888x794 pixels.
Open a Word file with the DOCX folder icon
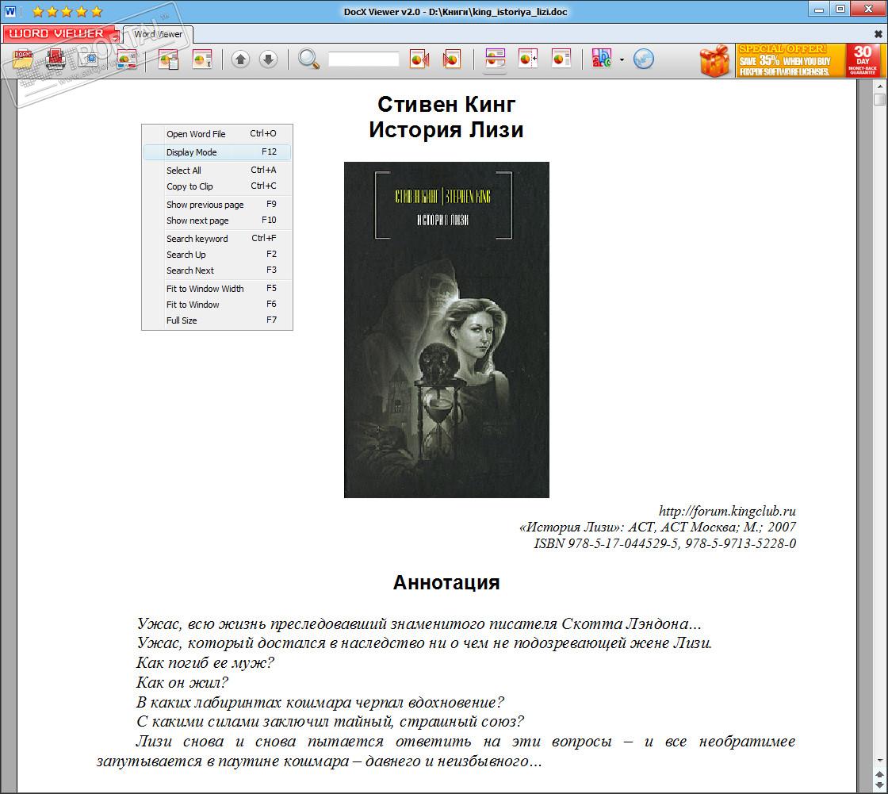pyautogui.click(x=23, y=59)
